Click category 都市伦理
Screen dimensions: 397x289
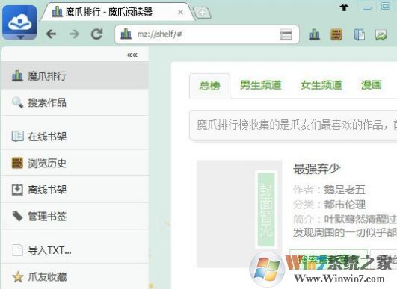point(345,205)
